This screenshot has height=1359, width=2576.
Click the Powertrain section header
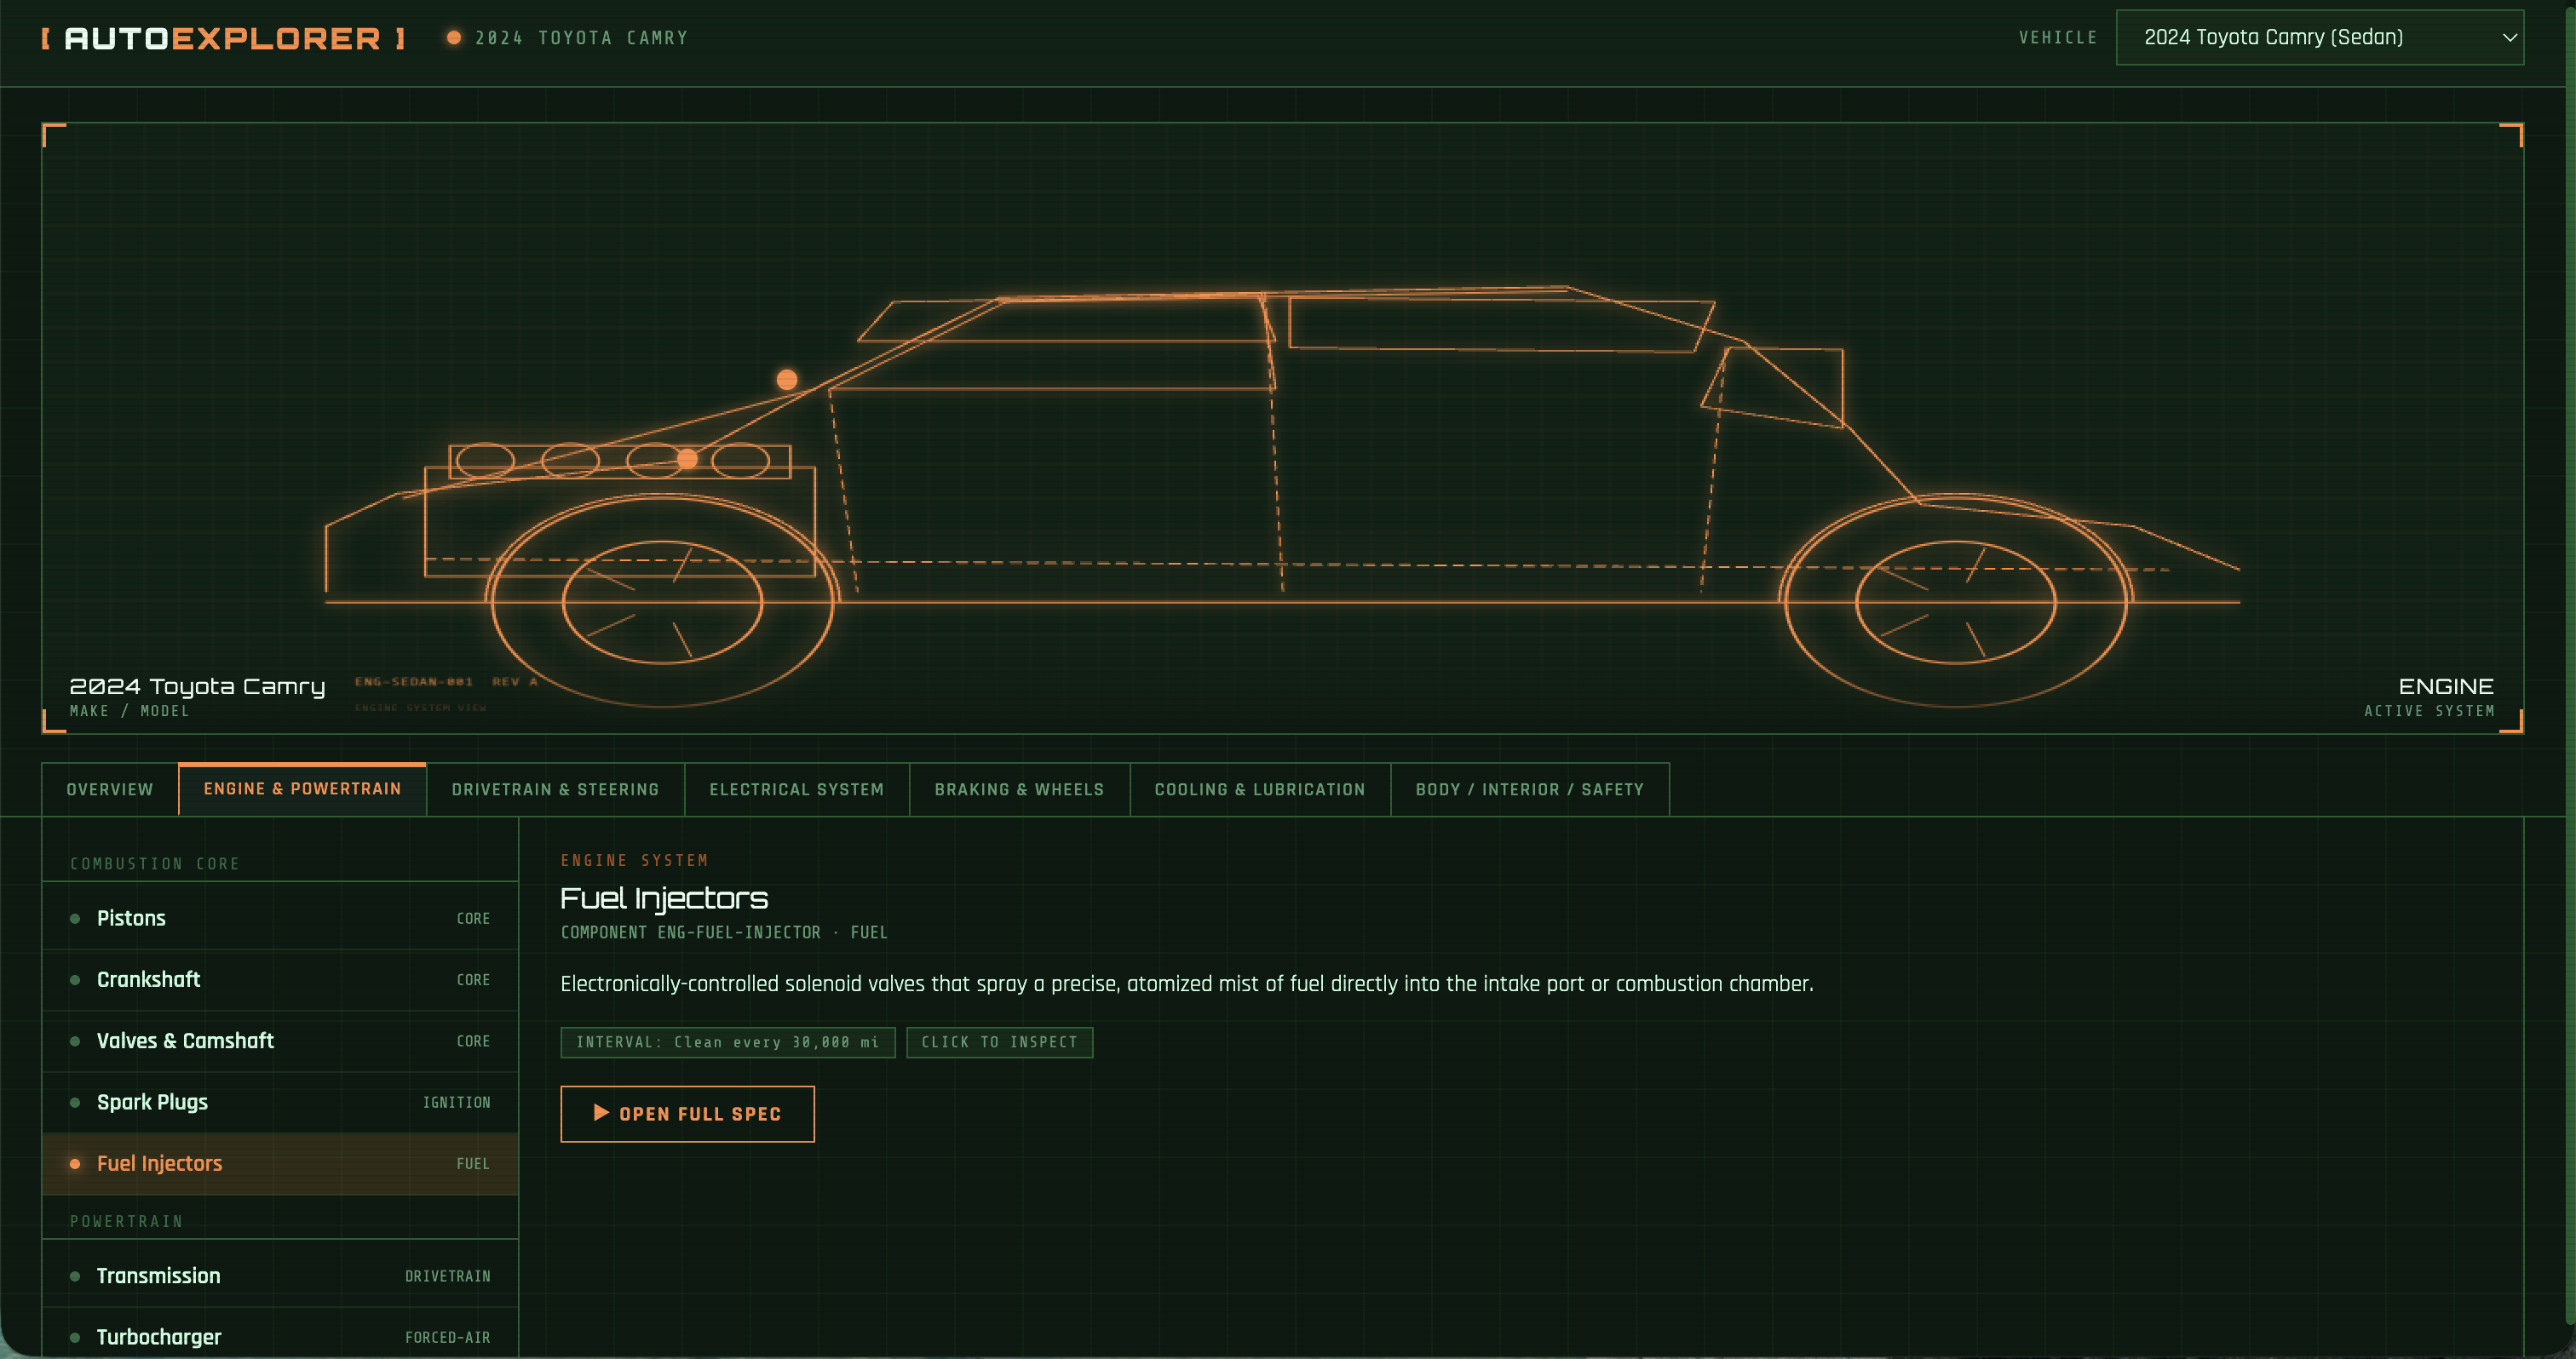(x=127, y=1221)
